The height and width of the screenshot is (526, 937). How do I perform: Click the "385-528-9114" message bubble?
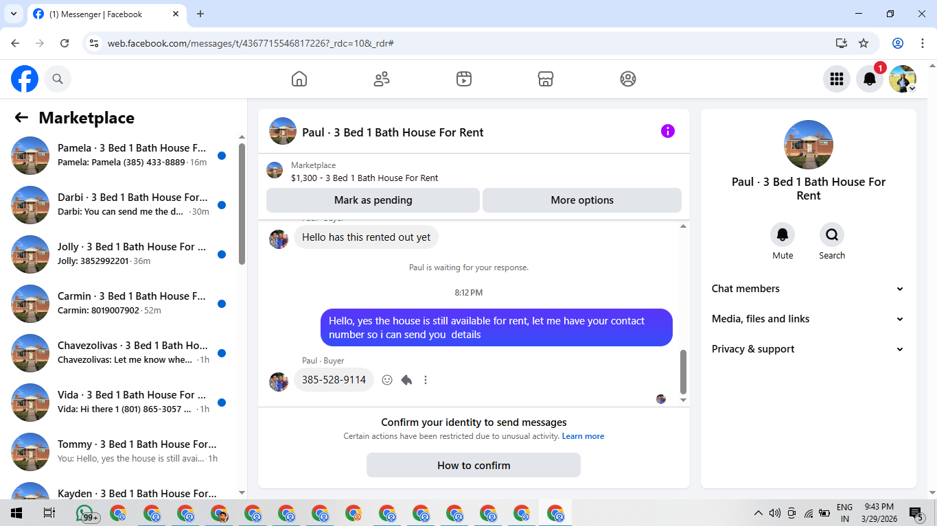tap(334, 380)
